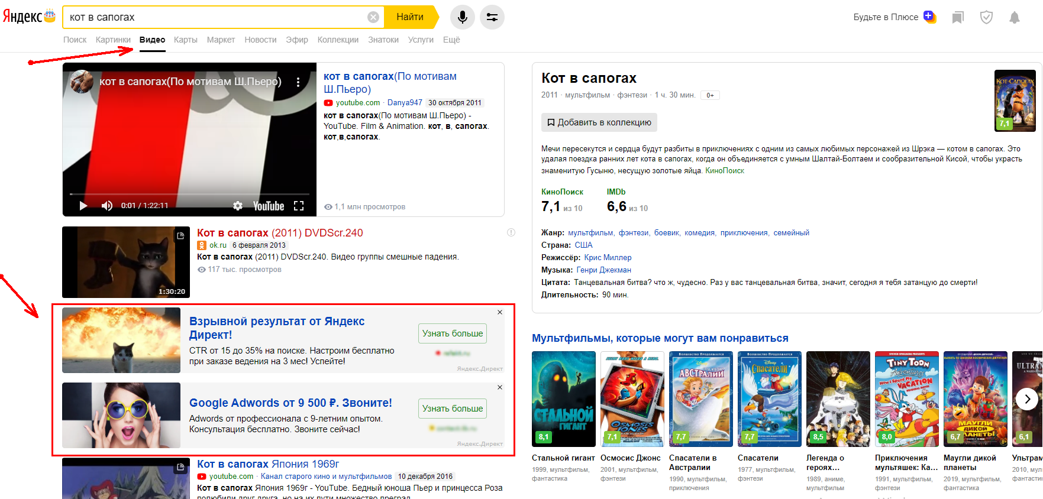Select the Видео tab
The image size is (1043, 499).
click(x=152, y=40)
